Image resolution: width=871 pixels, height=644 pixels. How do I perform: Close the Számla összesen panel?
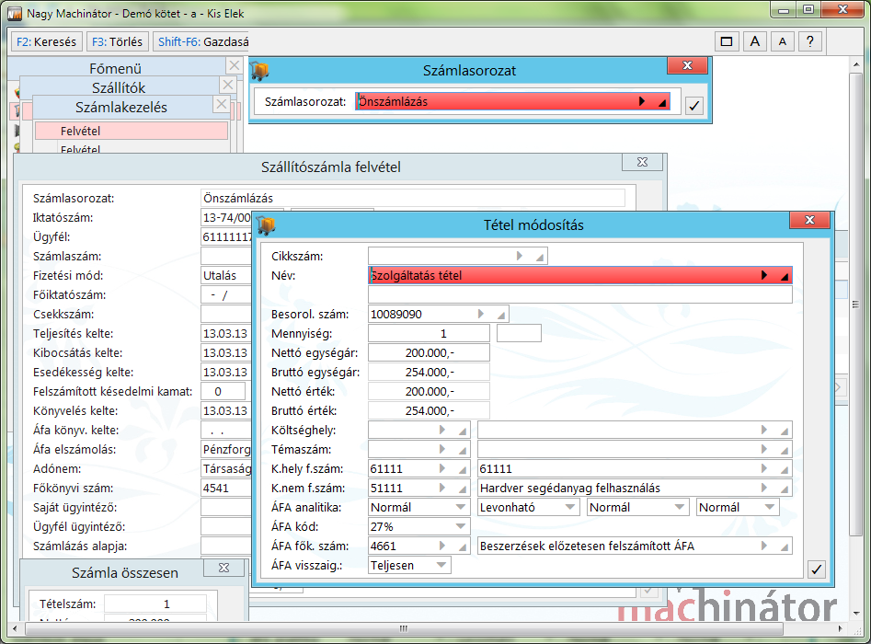pyautogui.click(x=223, y=568)
